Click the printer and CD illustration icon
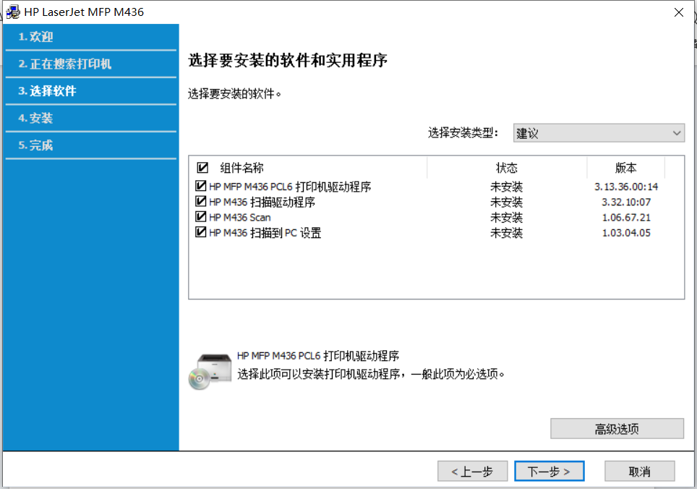The height and width of the screenshot is (489, 697). pos(209,372)
